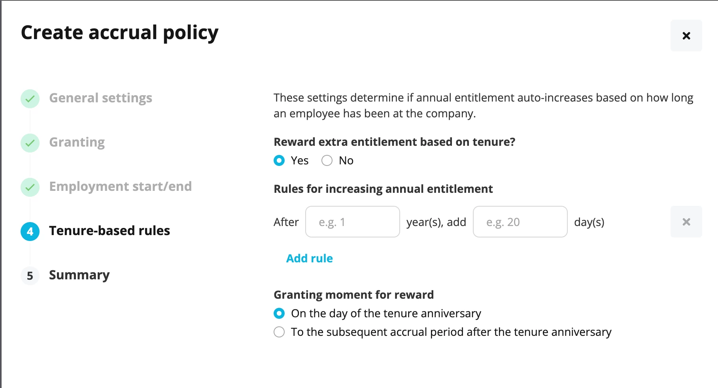Select No for tenure reward
The width and height of the screenshot is (718, 388).
coord(327,160)
